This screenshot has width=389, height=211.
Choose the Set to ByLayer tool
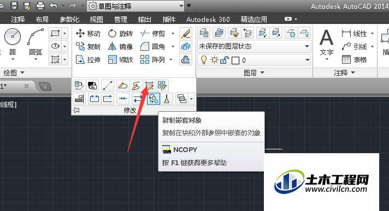pyautogui.click(x=79, y=86)
